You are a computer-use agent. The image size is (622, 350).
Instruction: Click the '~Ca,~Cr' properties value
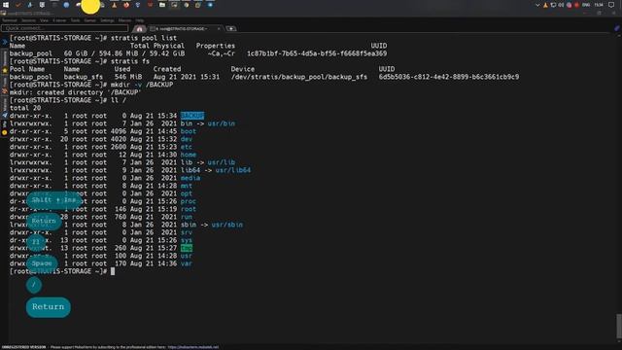coord(222,53)
